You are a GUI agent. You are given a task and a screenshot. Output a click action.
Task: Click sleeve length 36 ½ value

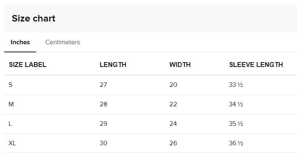[236, 143]
